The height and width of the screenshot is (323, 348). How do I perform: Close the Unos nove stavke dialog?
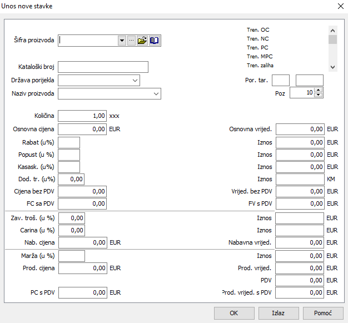[x=340, y=6]
